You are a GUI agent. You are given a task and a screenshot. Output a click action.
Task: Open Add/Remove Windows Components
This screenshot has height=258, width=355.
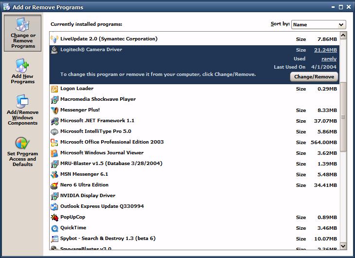click(x=23, y=110)
